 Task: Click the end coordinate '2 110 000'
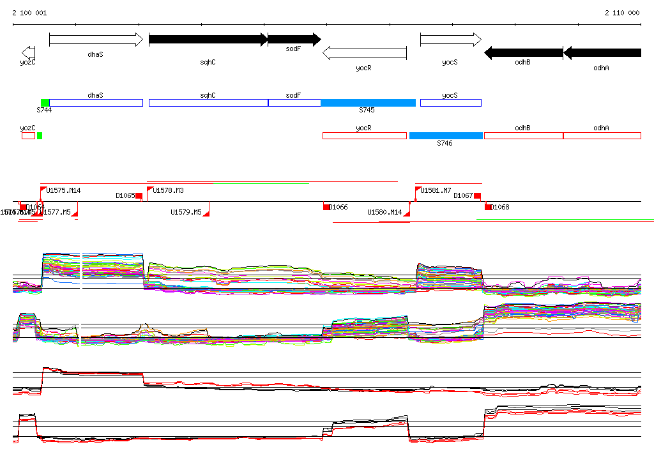[622, 13]
